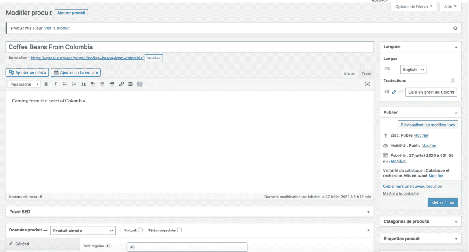The image size is (469, 252).
Task: Click the eye icon next to Visibilité
Action: (386, 146)
